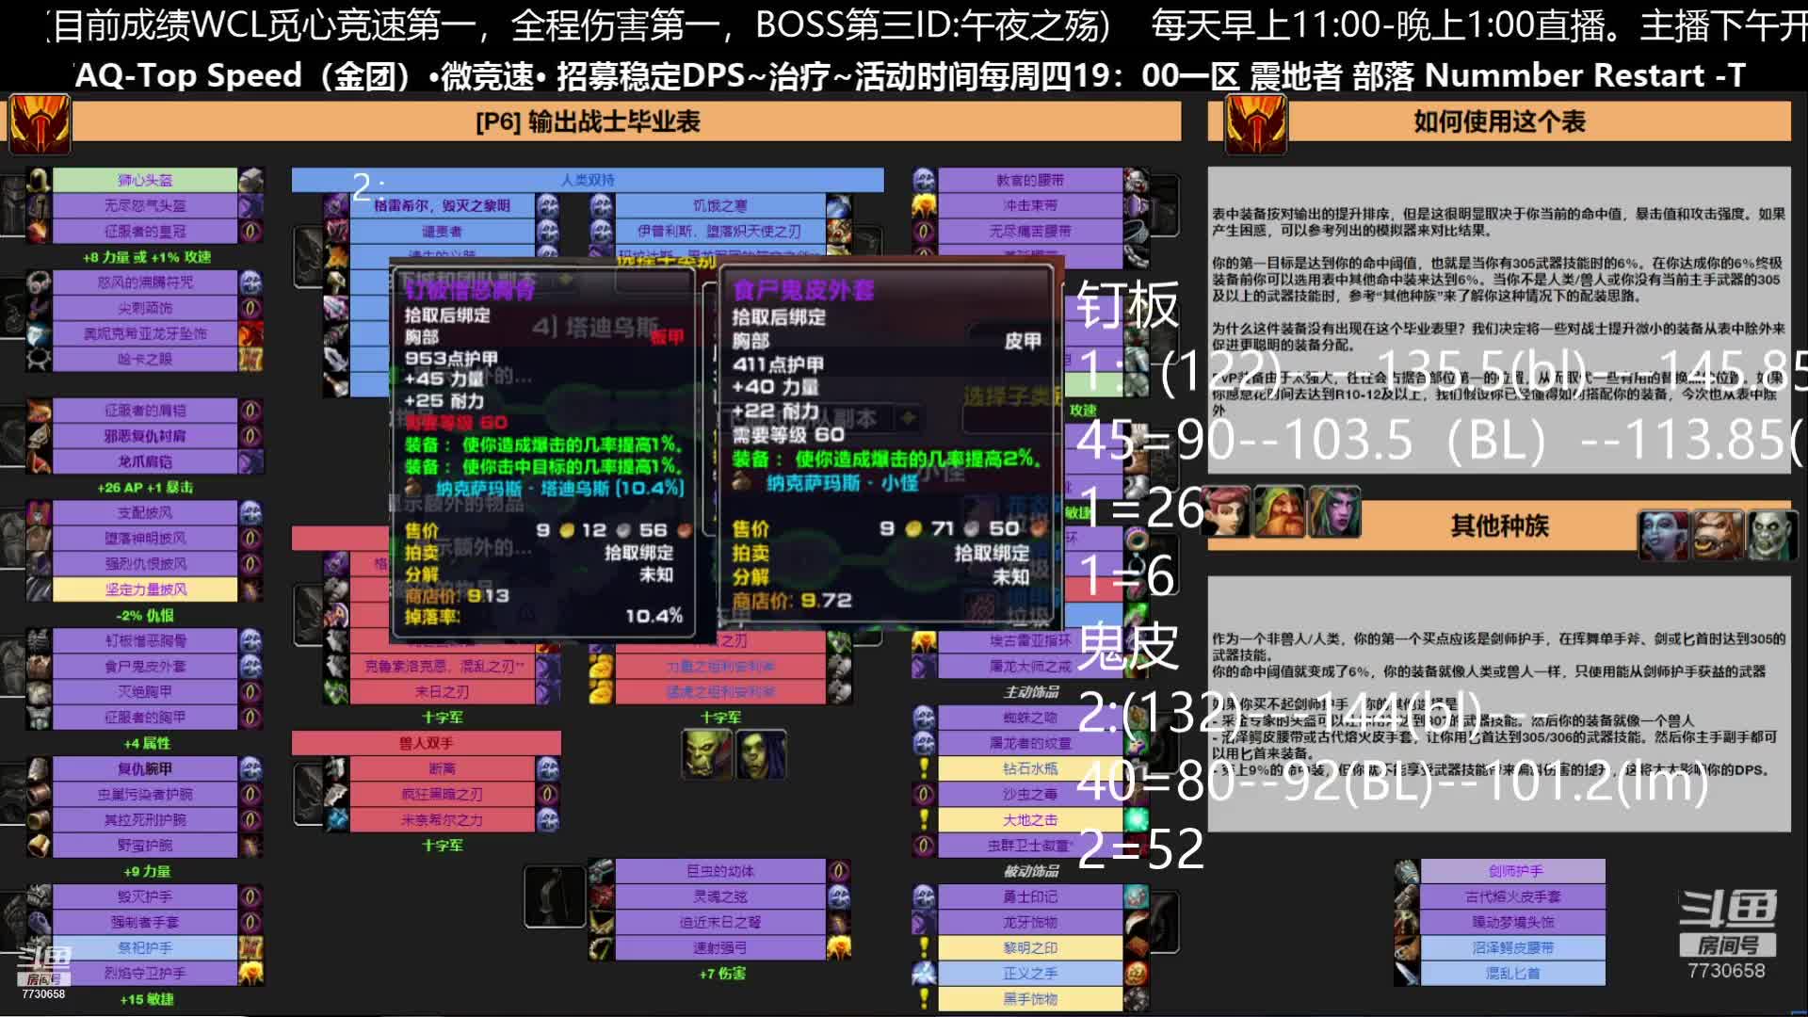Screen dimensions: 1808x1017
Task: Click the item icon left of 剑师护手
Action: (1407, 871)
